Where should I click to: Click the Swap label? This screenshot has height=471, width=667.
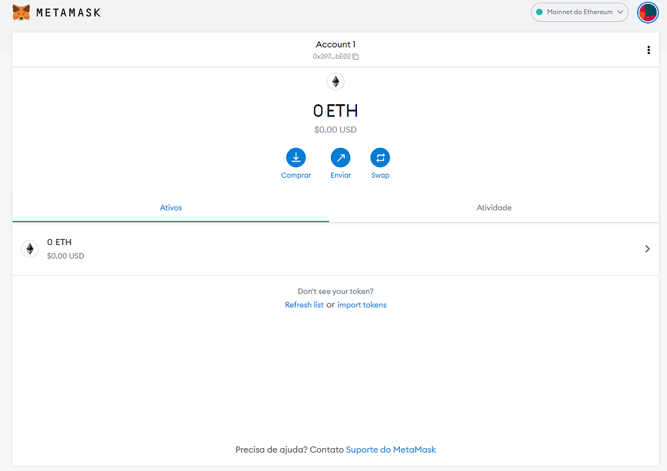pyautogui.click(x=380, y=175)
